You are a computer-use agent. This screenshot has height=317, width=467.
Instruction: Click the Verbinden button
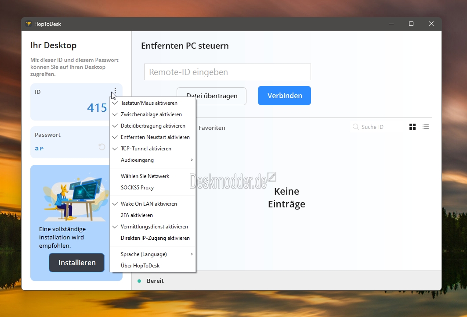click(x=284, y=96)
